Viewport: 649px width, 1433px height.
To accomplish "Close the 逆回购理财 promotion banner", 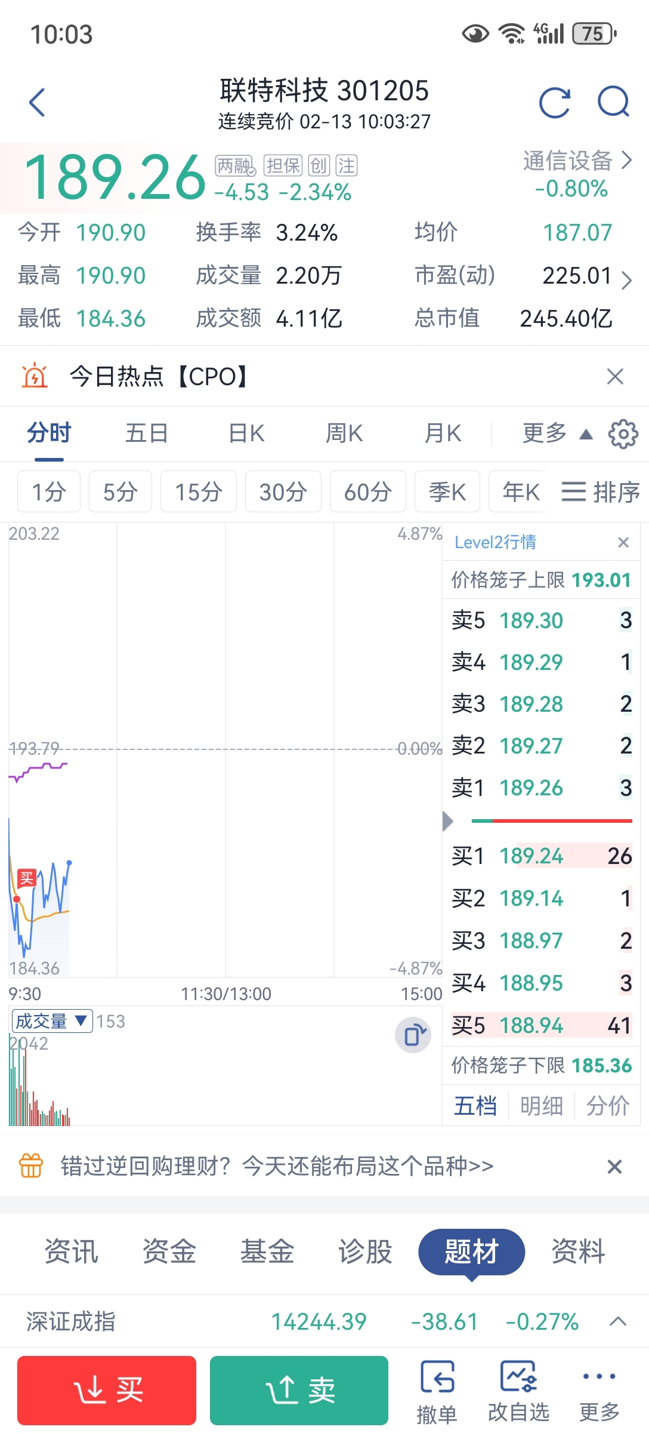I will (x=614, y=1166).
